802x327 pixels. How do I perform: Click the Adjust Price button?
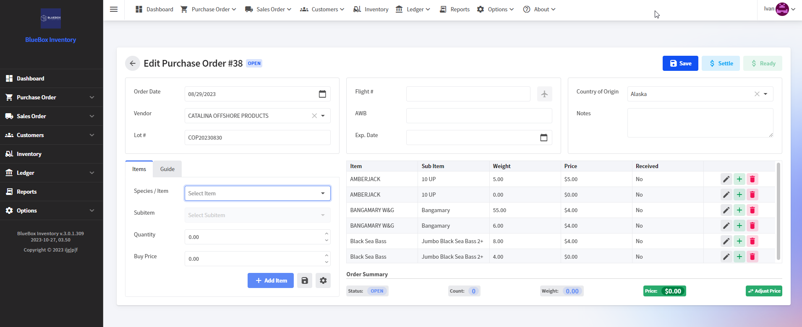coord(764,291)
